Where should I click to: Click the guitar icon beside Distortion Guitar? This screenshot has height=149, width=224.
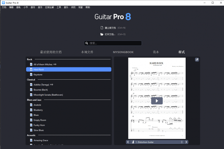(x=133, y=142)
